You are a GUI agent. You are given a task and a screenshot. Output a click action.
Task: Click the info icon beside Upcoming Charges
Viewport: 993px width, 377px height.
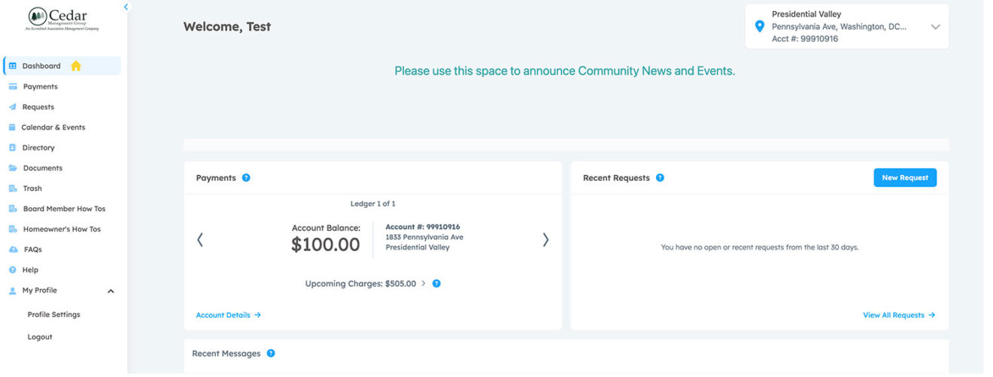[x=436, y=284]
